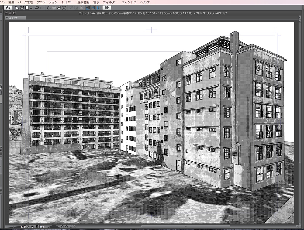The image size is (304, 230).
Task: Rotate canvas left icon
Action: [62, 227]
